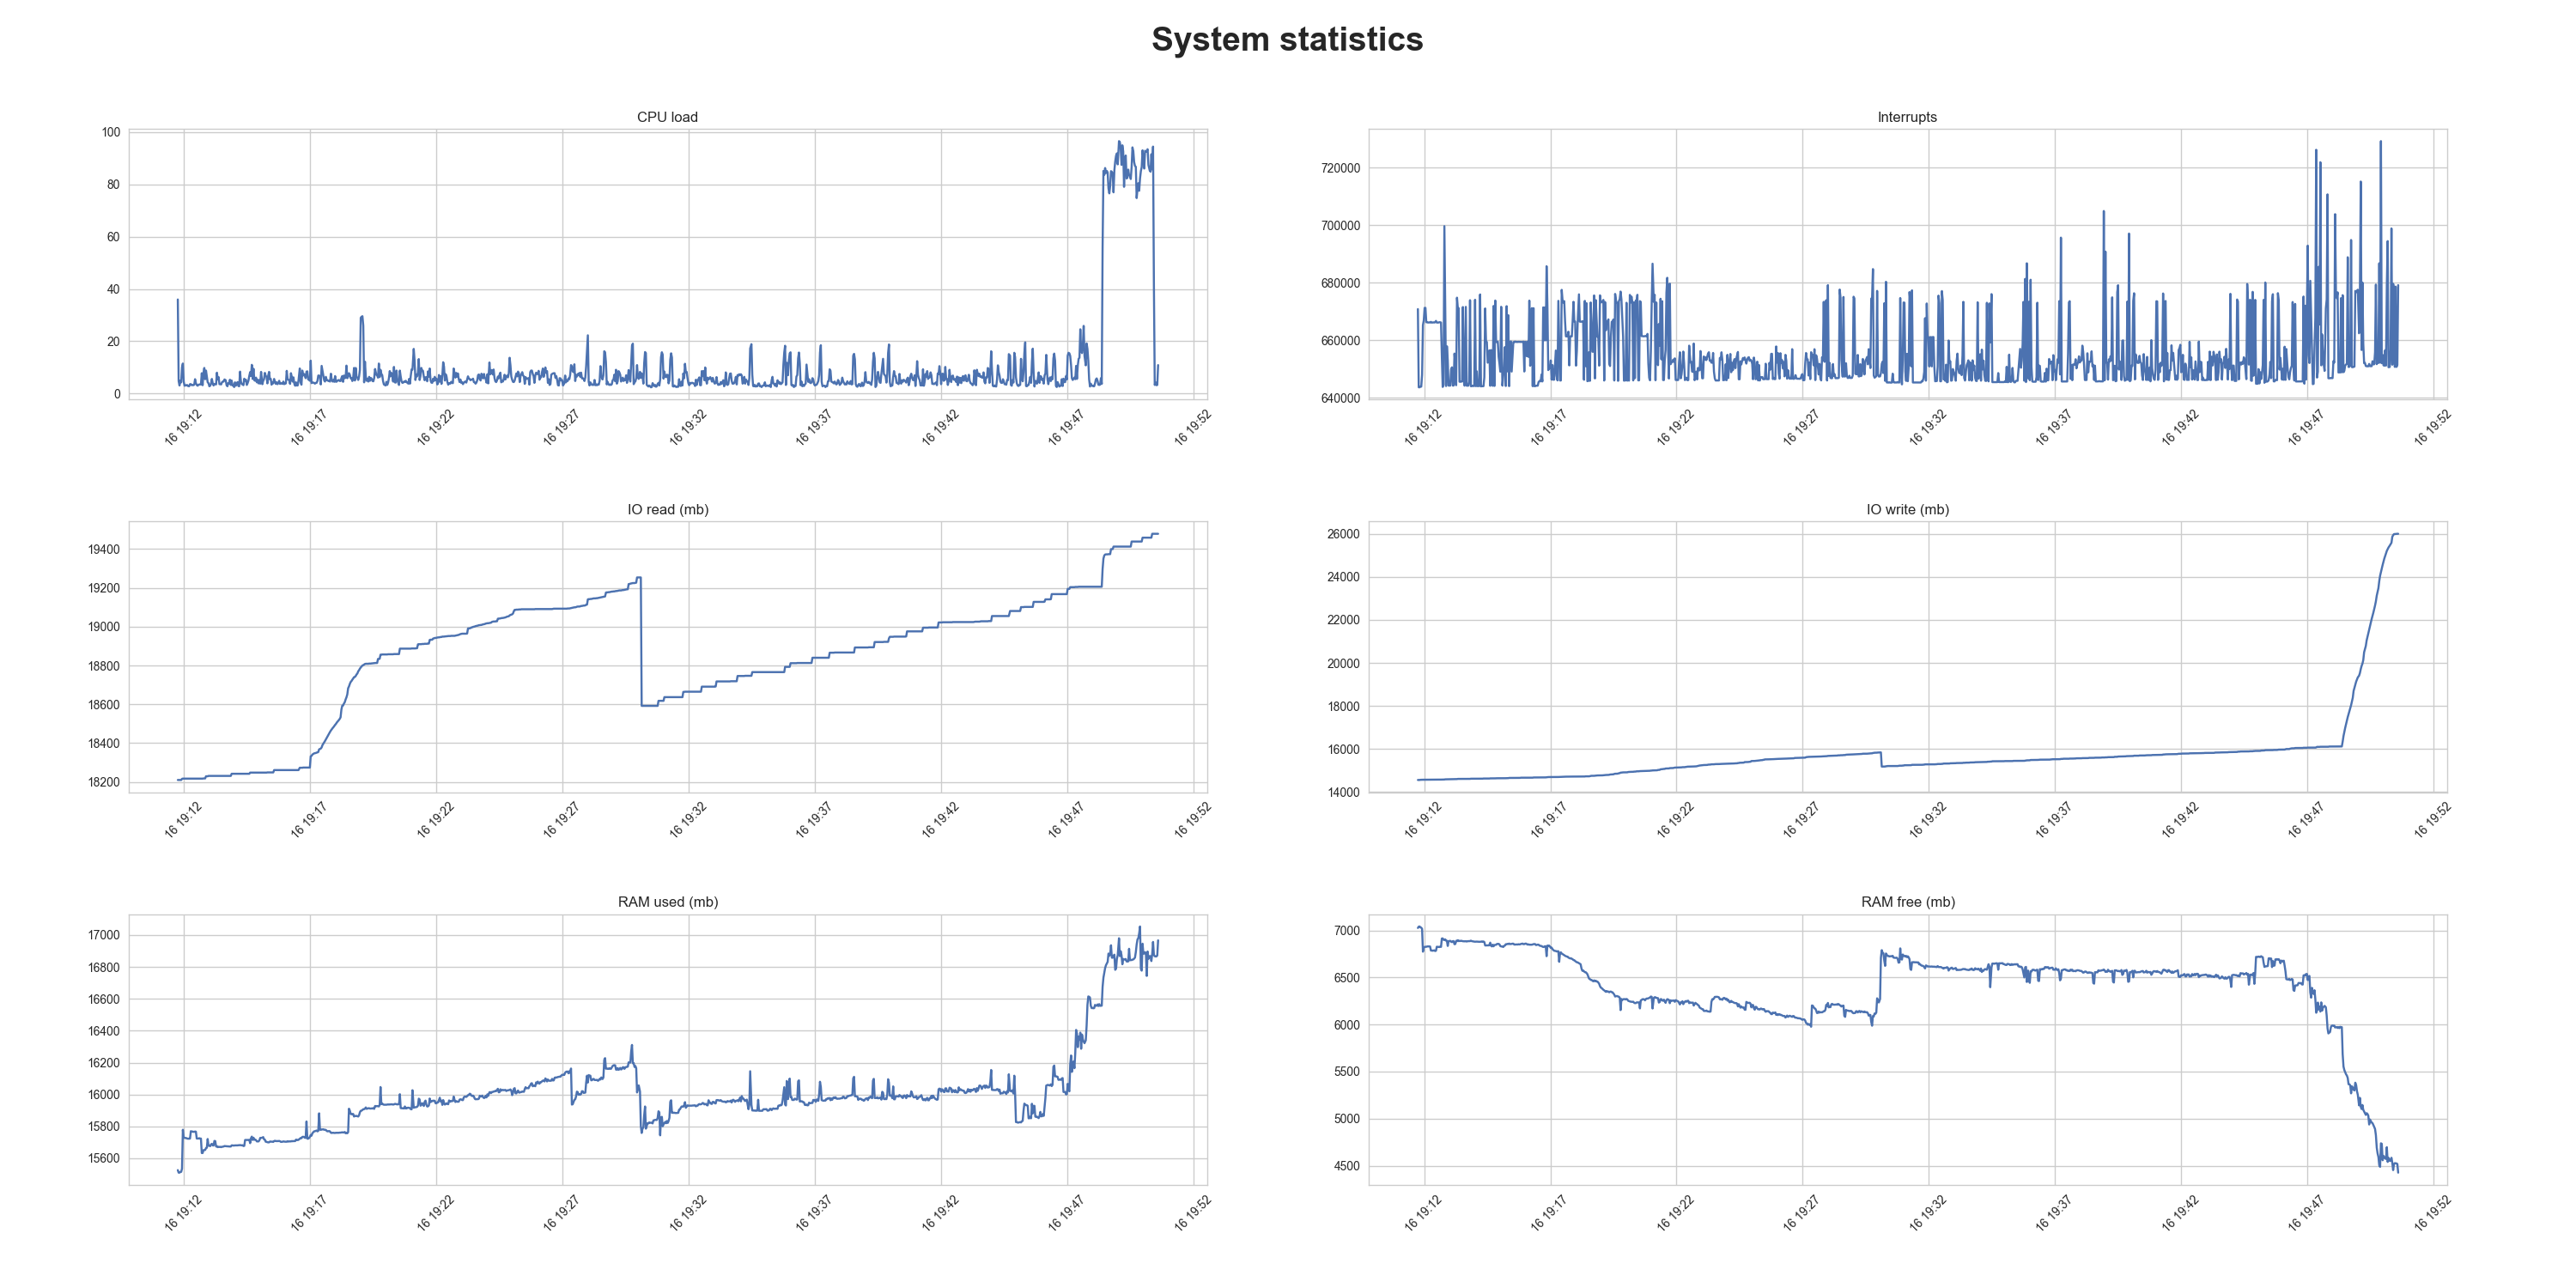Click the 680000 tick on Interrupts axis

pyautogui.click(x=1340, y=283)
